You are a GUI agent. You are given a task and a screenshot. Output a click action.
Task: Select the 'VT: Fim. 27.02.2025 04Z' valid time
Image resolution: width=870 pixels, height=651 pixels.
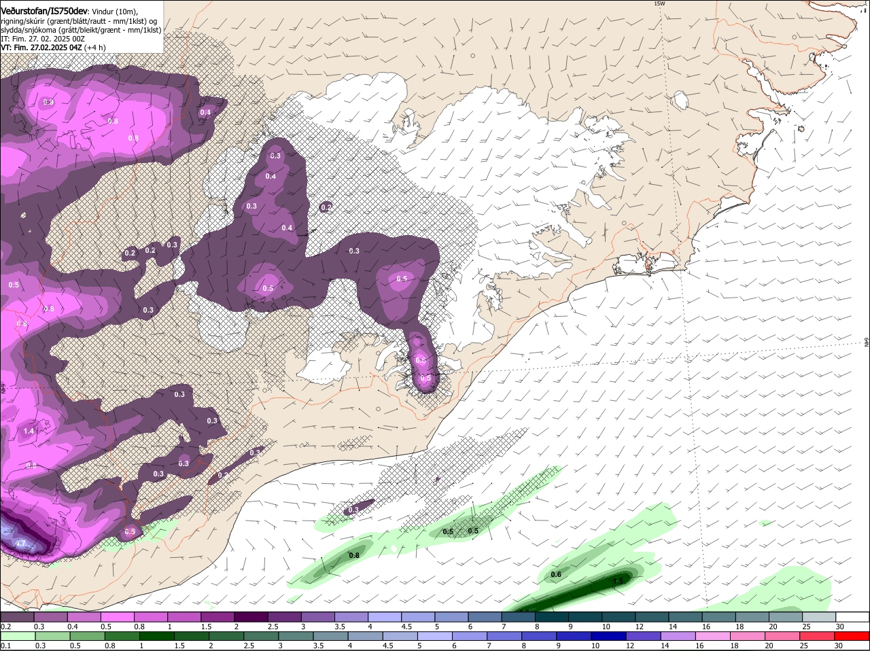(x=41, y=48)
